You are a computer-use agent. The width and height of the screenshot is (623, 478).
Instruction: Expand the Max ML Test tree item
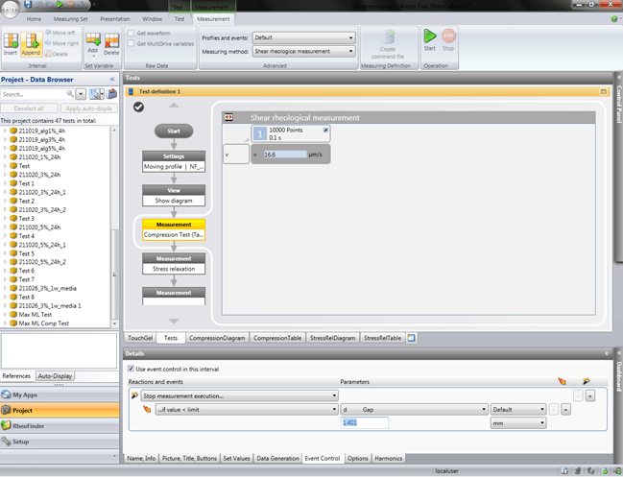(5, 314)
